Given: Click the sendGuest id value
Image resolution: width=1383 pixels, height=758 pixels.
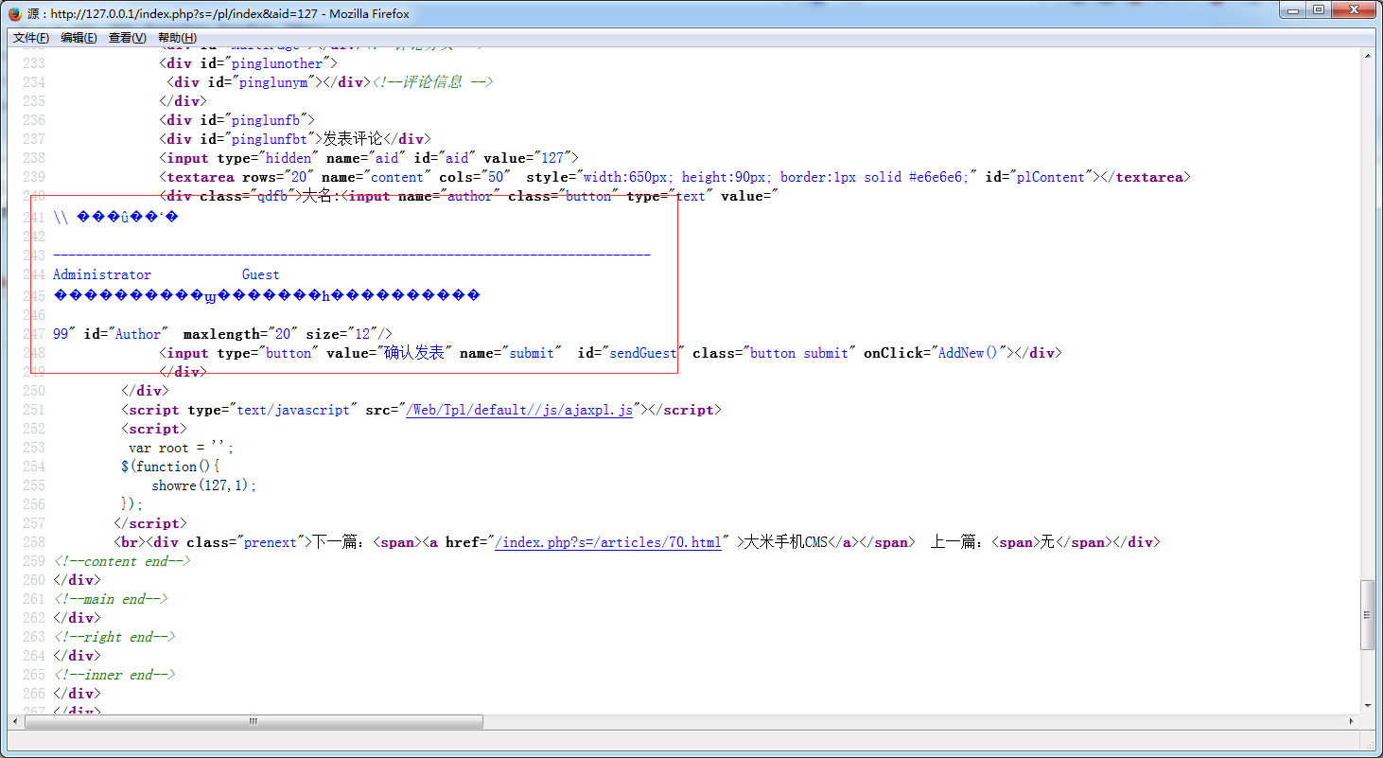Looking at the screenshot, I should [642, 353].
